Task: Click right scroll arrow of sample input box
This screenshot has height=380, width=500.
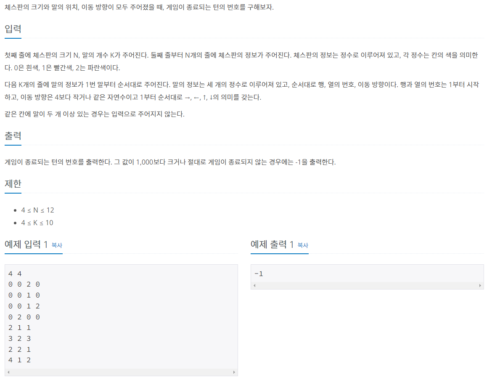Action: pyautogui.click(x=234, y=372)
